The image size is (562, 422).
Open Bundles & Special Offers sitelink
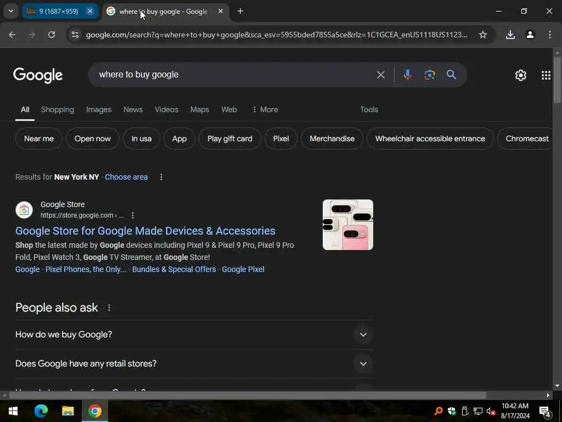tap(174, 269)
